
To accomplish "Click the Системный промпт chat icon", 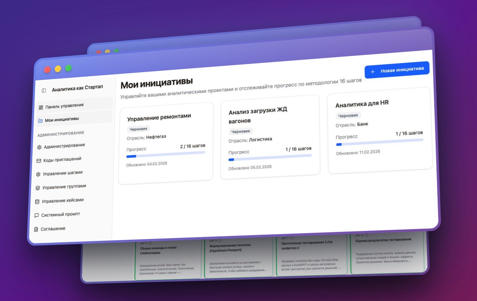I will [x=37, y=216].
